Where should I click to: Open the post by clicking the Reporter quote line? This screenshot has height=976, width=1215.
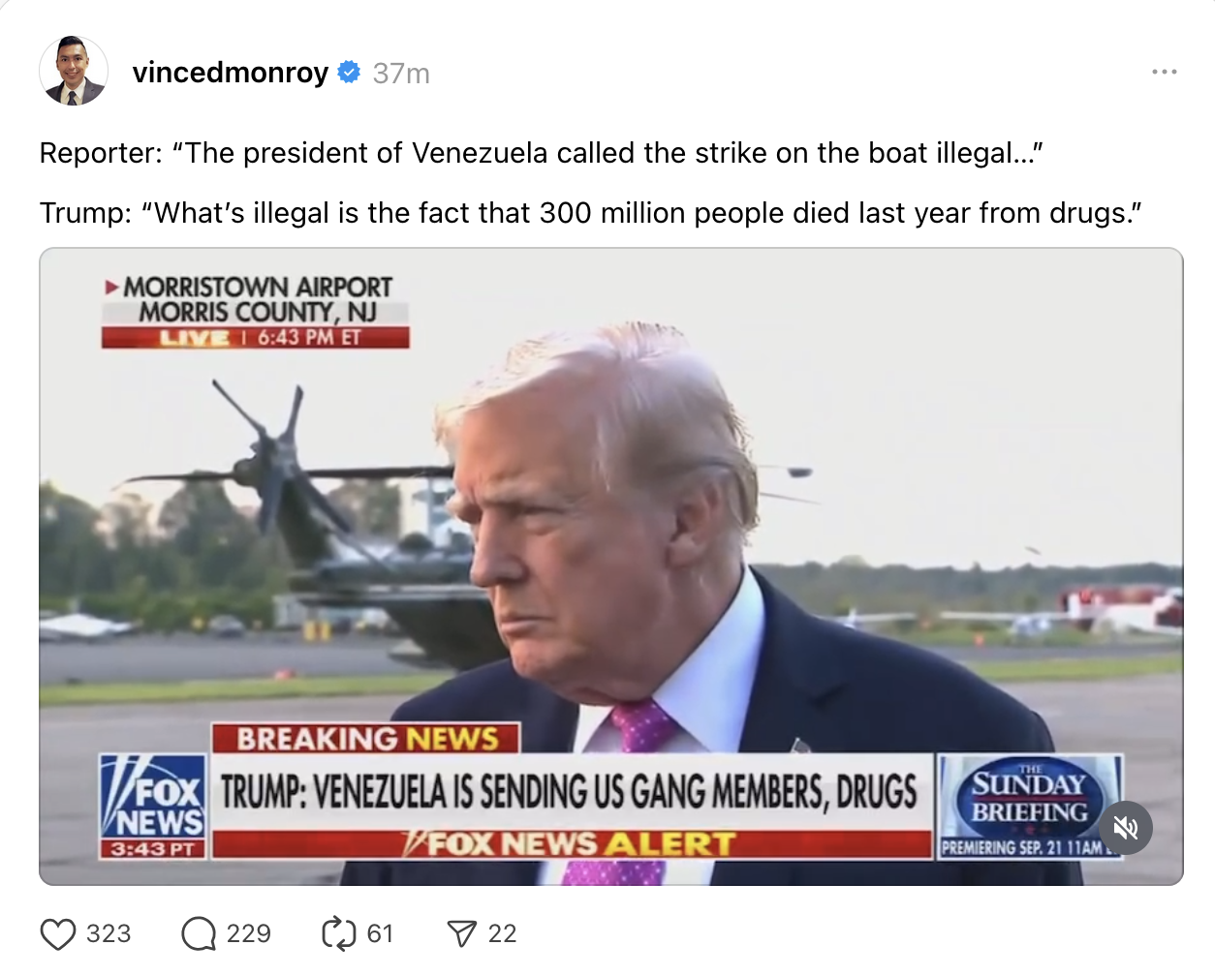541,153
